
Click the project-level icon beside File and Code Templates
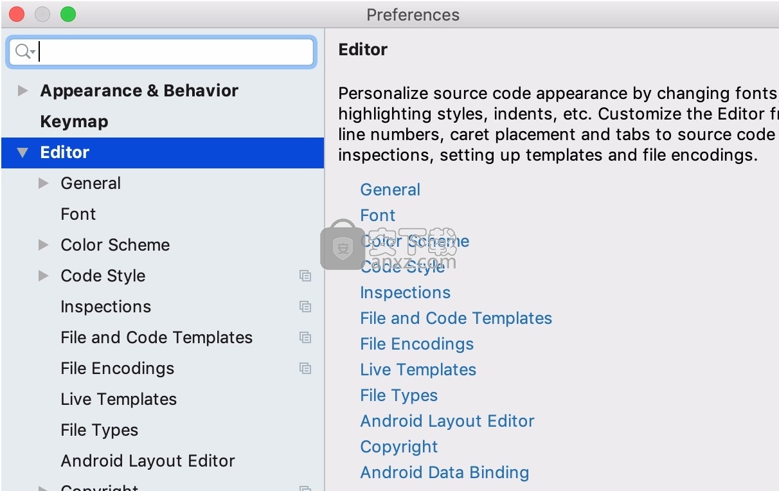tap(305, 337)
